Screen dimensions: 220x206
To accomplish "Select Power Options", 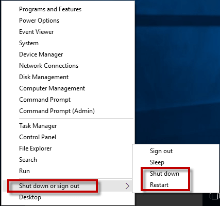I will point(39,21).
